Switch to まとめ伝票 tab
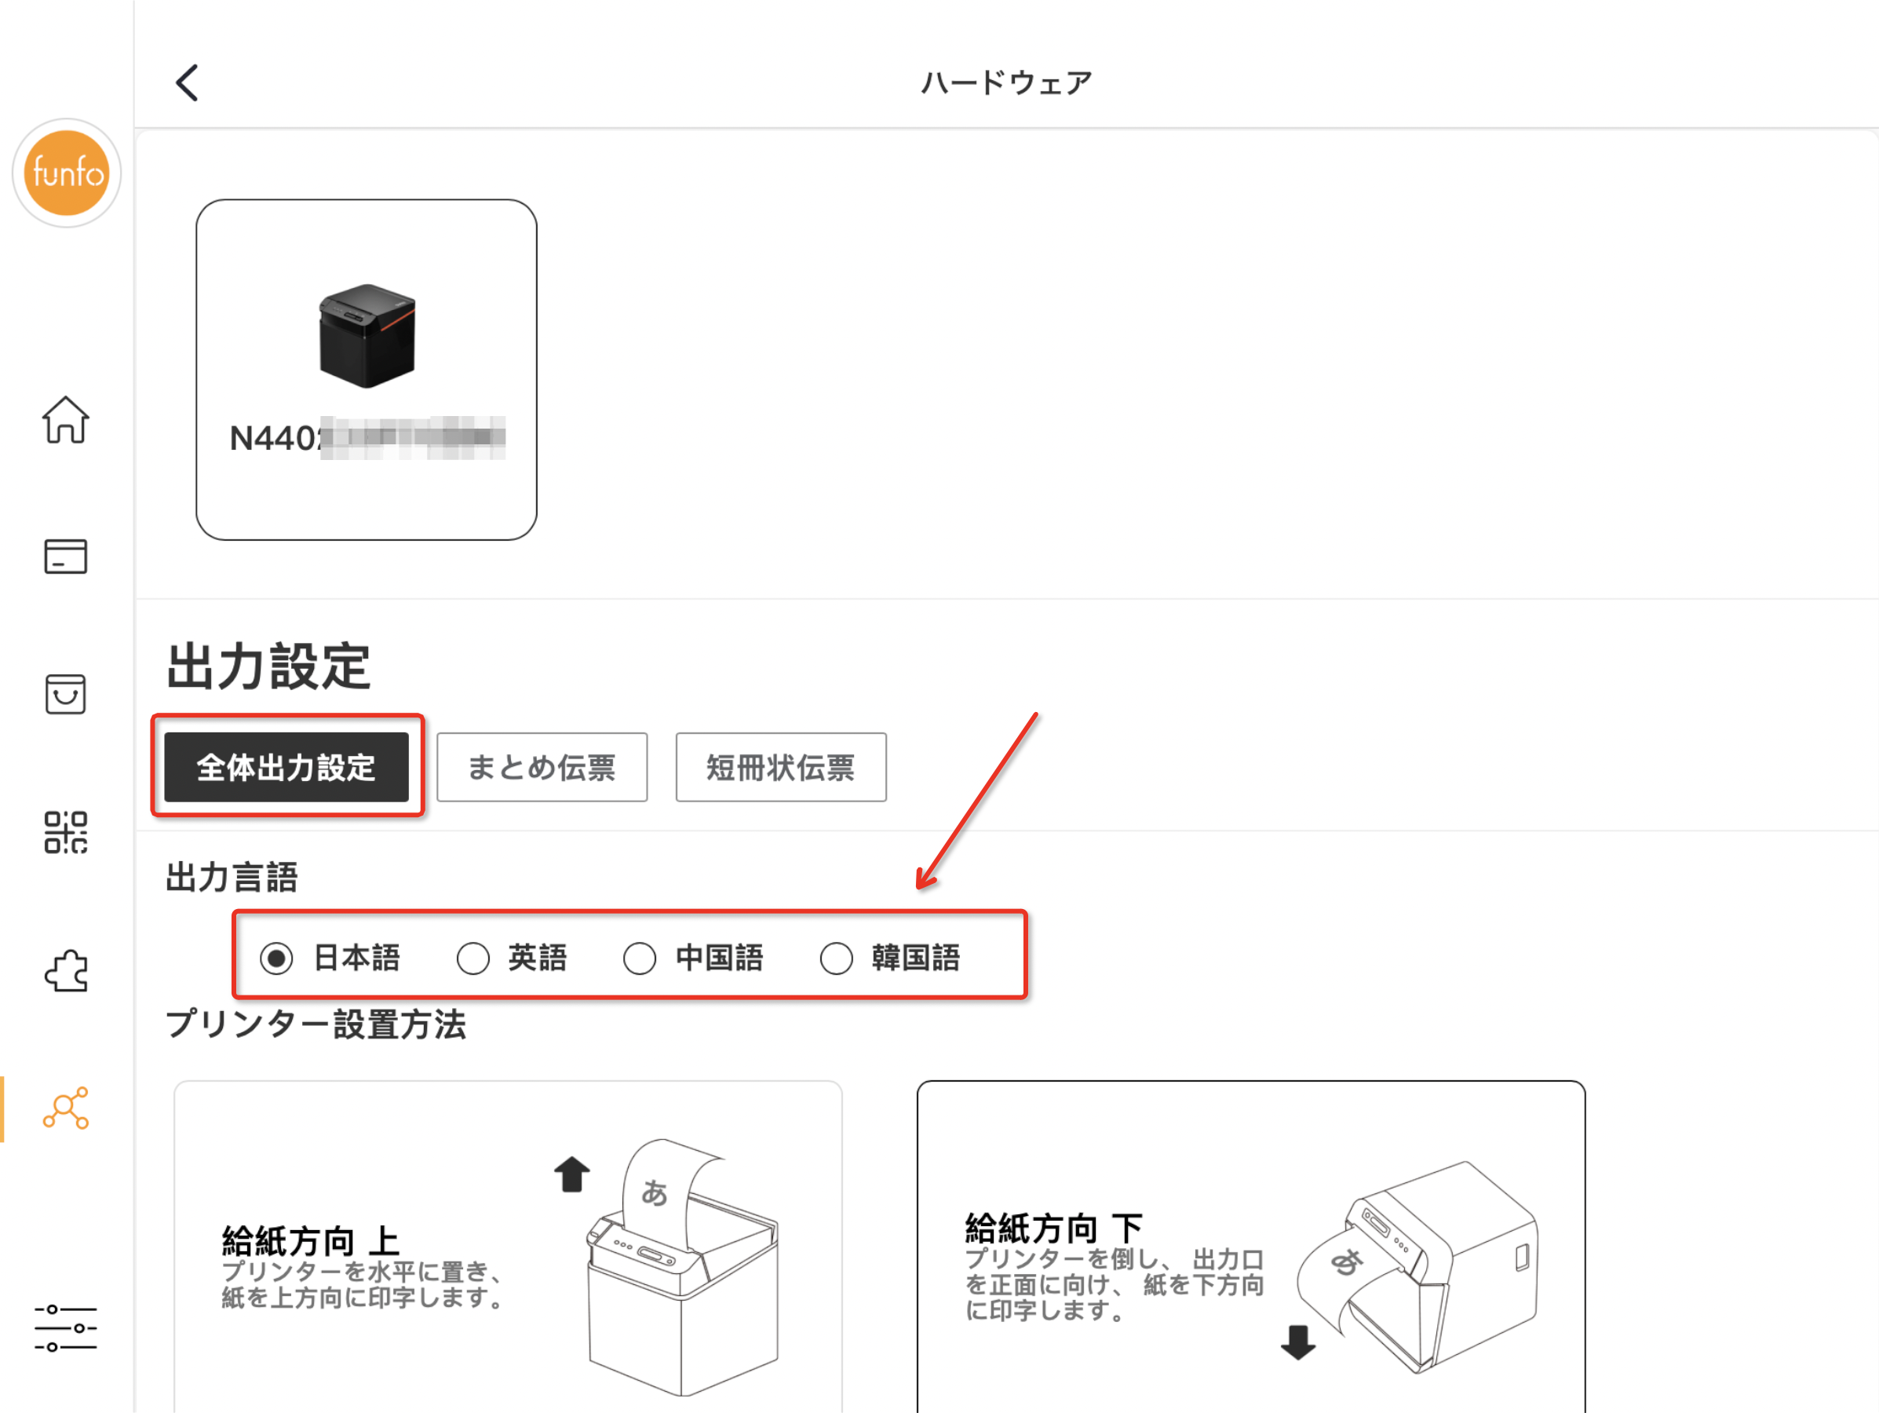Image resolution: width=1879 pixels, height=1413 pixels. pos(542,767)
